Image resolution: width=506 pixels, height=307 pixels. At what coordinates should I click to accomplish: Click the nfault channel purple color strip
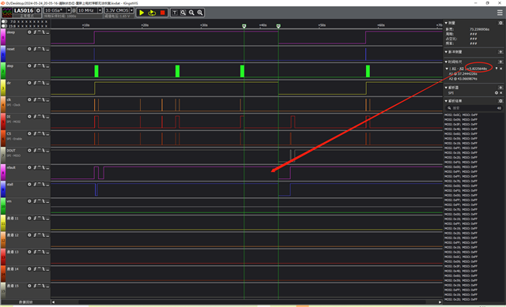3,172
